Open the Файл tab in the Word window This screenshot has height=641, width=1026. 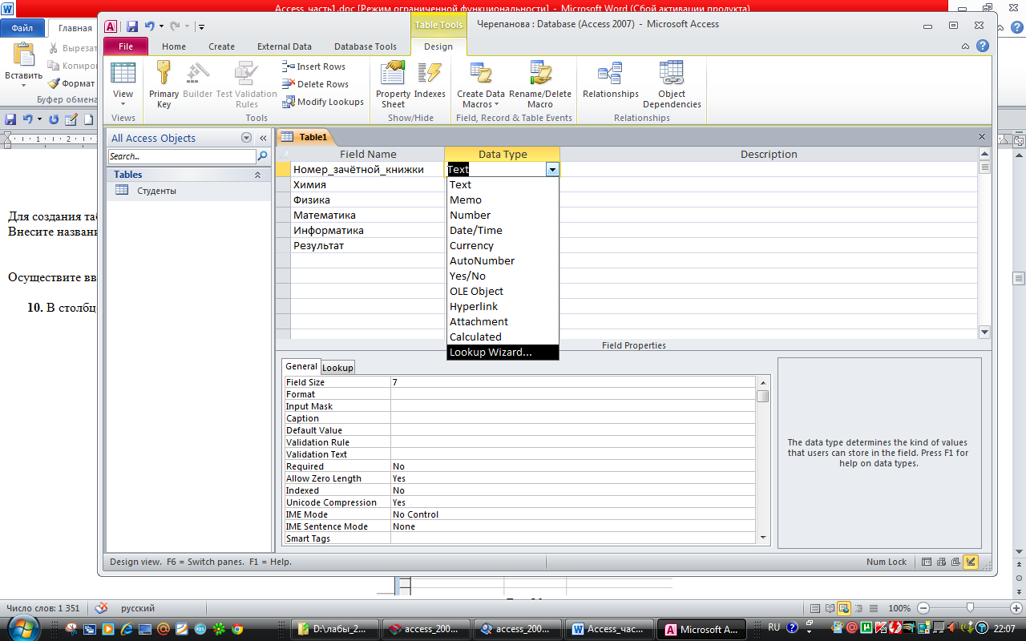[22, 28]
